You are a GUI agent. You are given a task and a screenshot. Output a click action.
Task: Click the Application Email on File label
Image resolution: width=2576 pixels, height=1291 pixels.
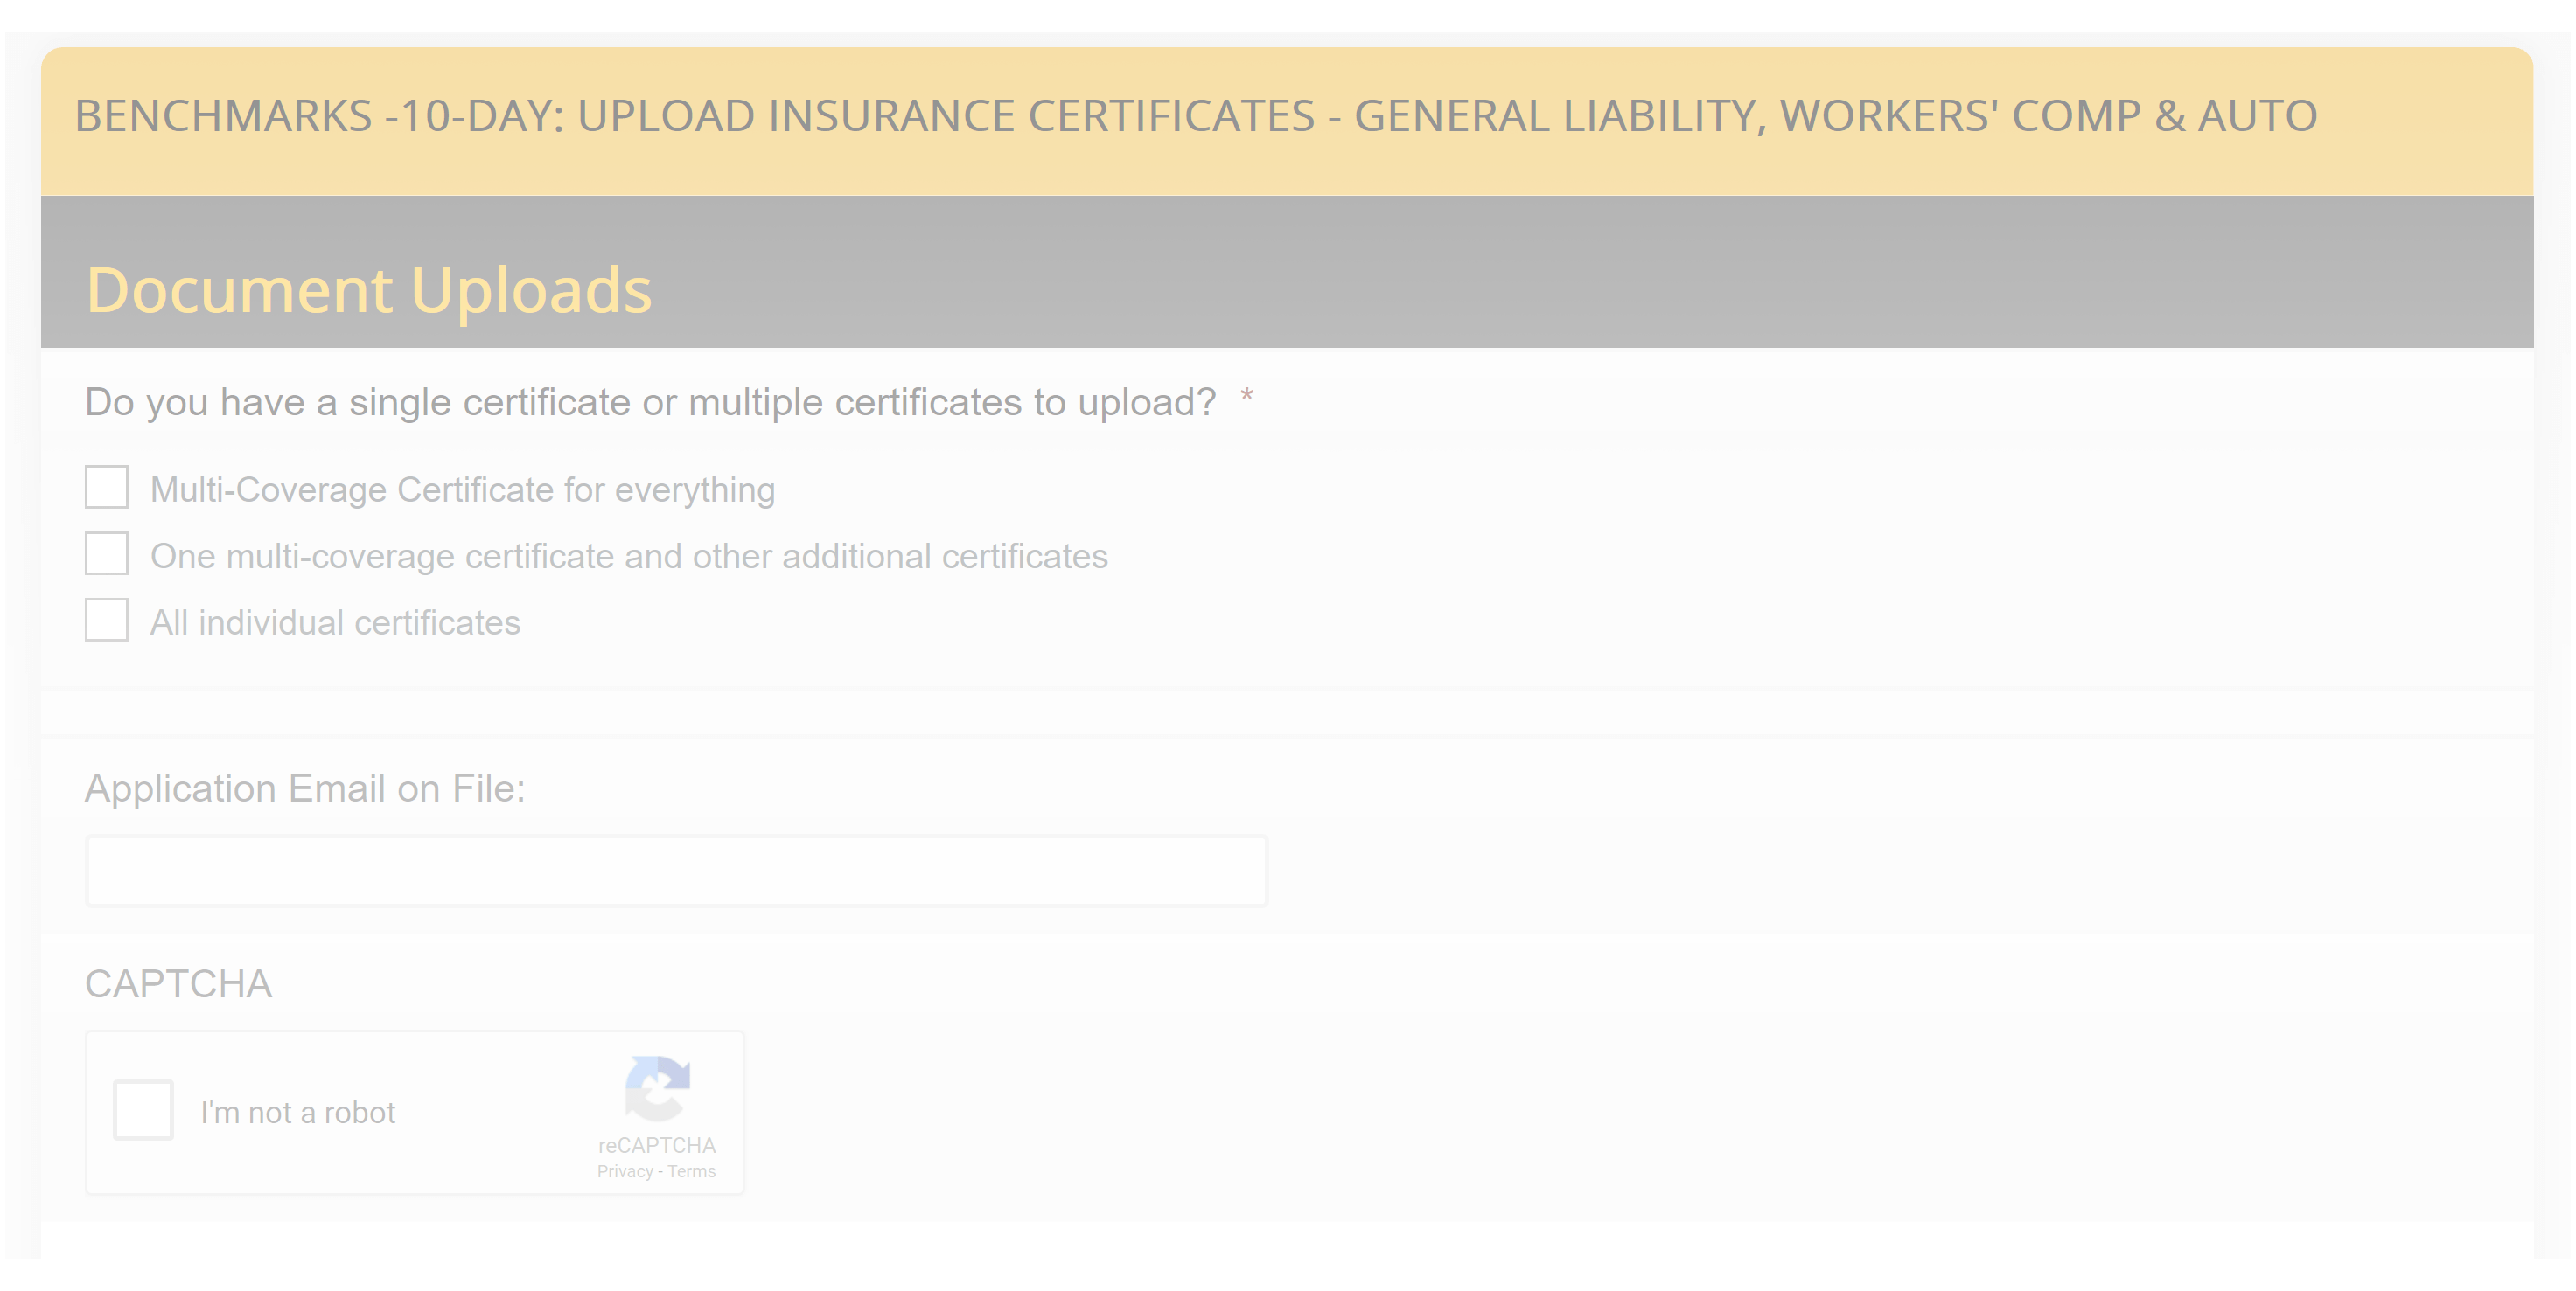point(305,789)
